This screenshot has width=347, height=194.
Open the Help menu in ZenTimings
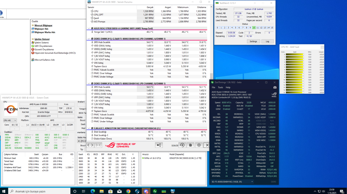[228, 87]
